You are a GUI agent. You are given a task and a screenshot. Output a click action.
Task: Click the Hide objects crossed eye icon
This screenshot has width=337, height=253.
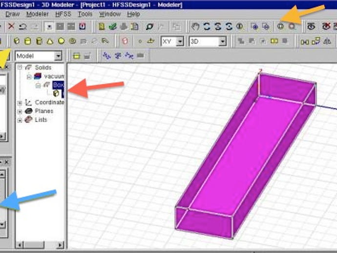click(326, 26)
